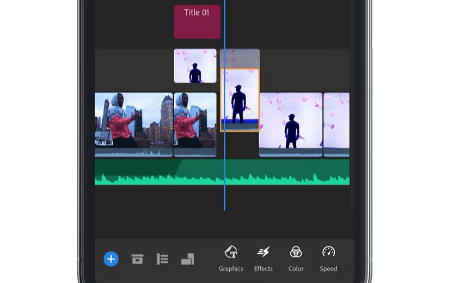The height and width of the screenshot is (283, 453).
Task: Select the small jellyfish clip below Title 01
Action: (x=195, y=66)
